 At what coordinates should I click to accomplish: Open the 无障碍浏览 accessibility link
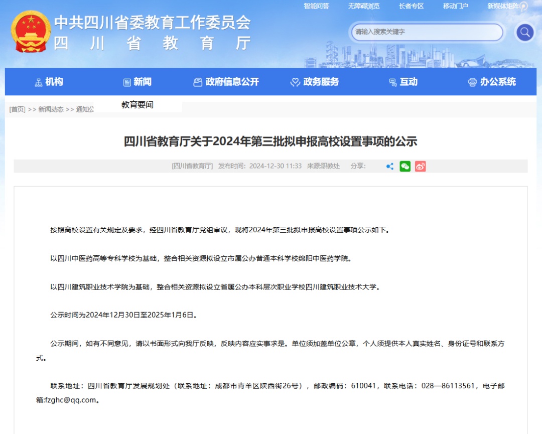pyautogui.click(x=364, y=6)
